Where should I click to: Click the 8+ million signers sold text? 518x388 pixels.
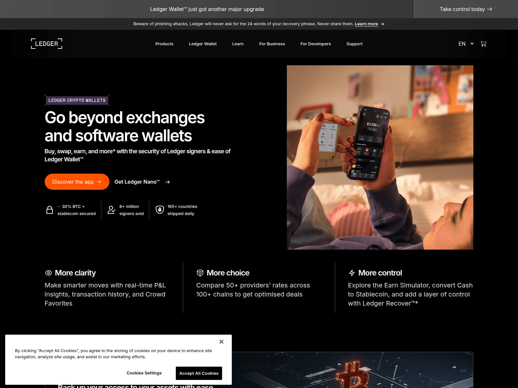131,210
